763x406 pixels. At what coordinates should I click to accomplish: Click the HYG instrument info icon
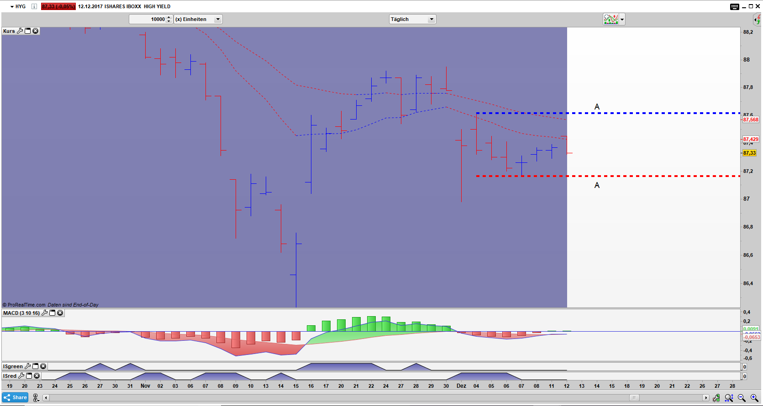pos(34,6)
